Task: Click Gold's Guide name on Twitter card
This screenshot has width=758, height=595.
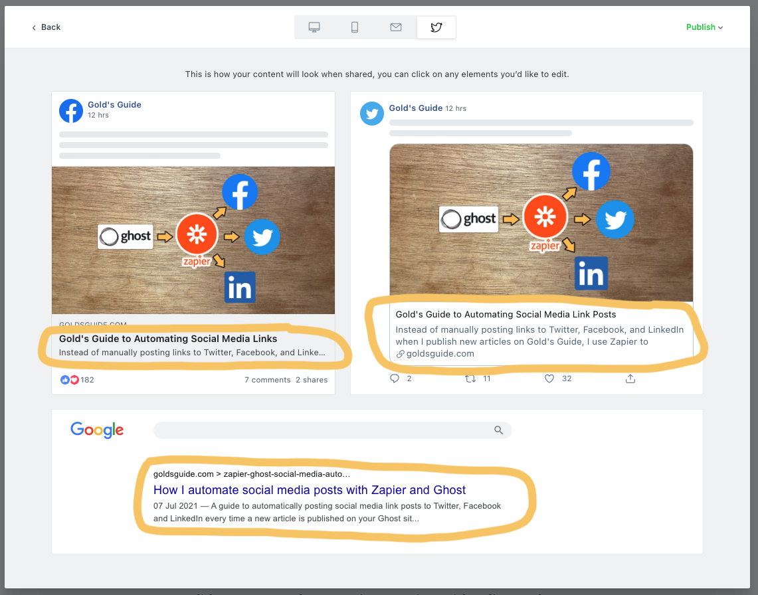Action: point(416,108)
